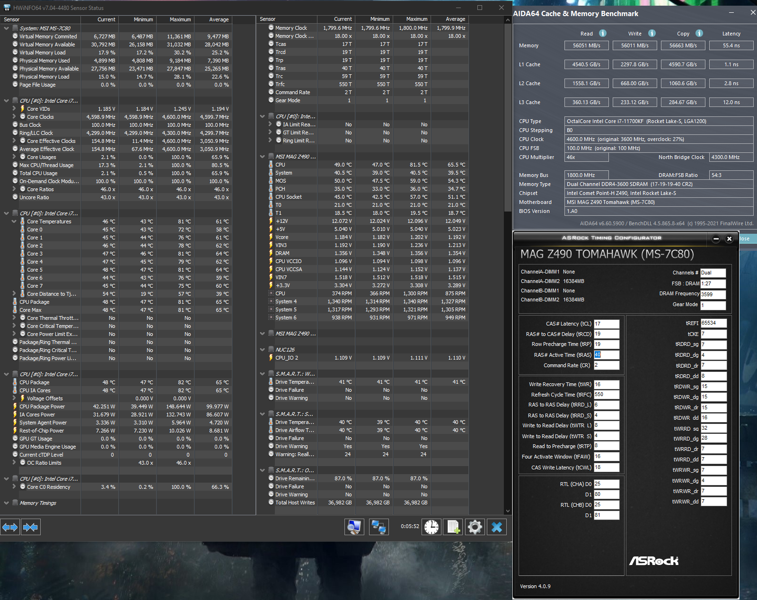757x600 pixels.
Task: Start logging with the document plus icon
Action: pyautogui.click(x=453, y=527)
